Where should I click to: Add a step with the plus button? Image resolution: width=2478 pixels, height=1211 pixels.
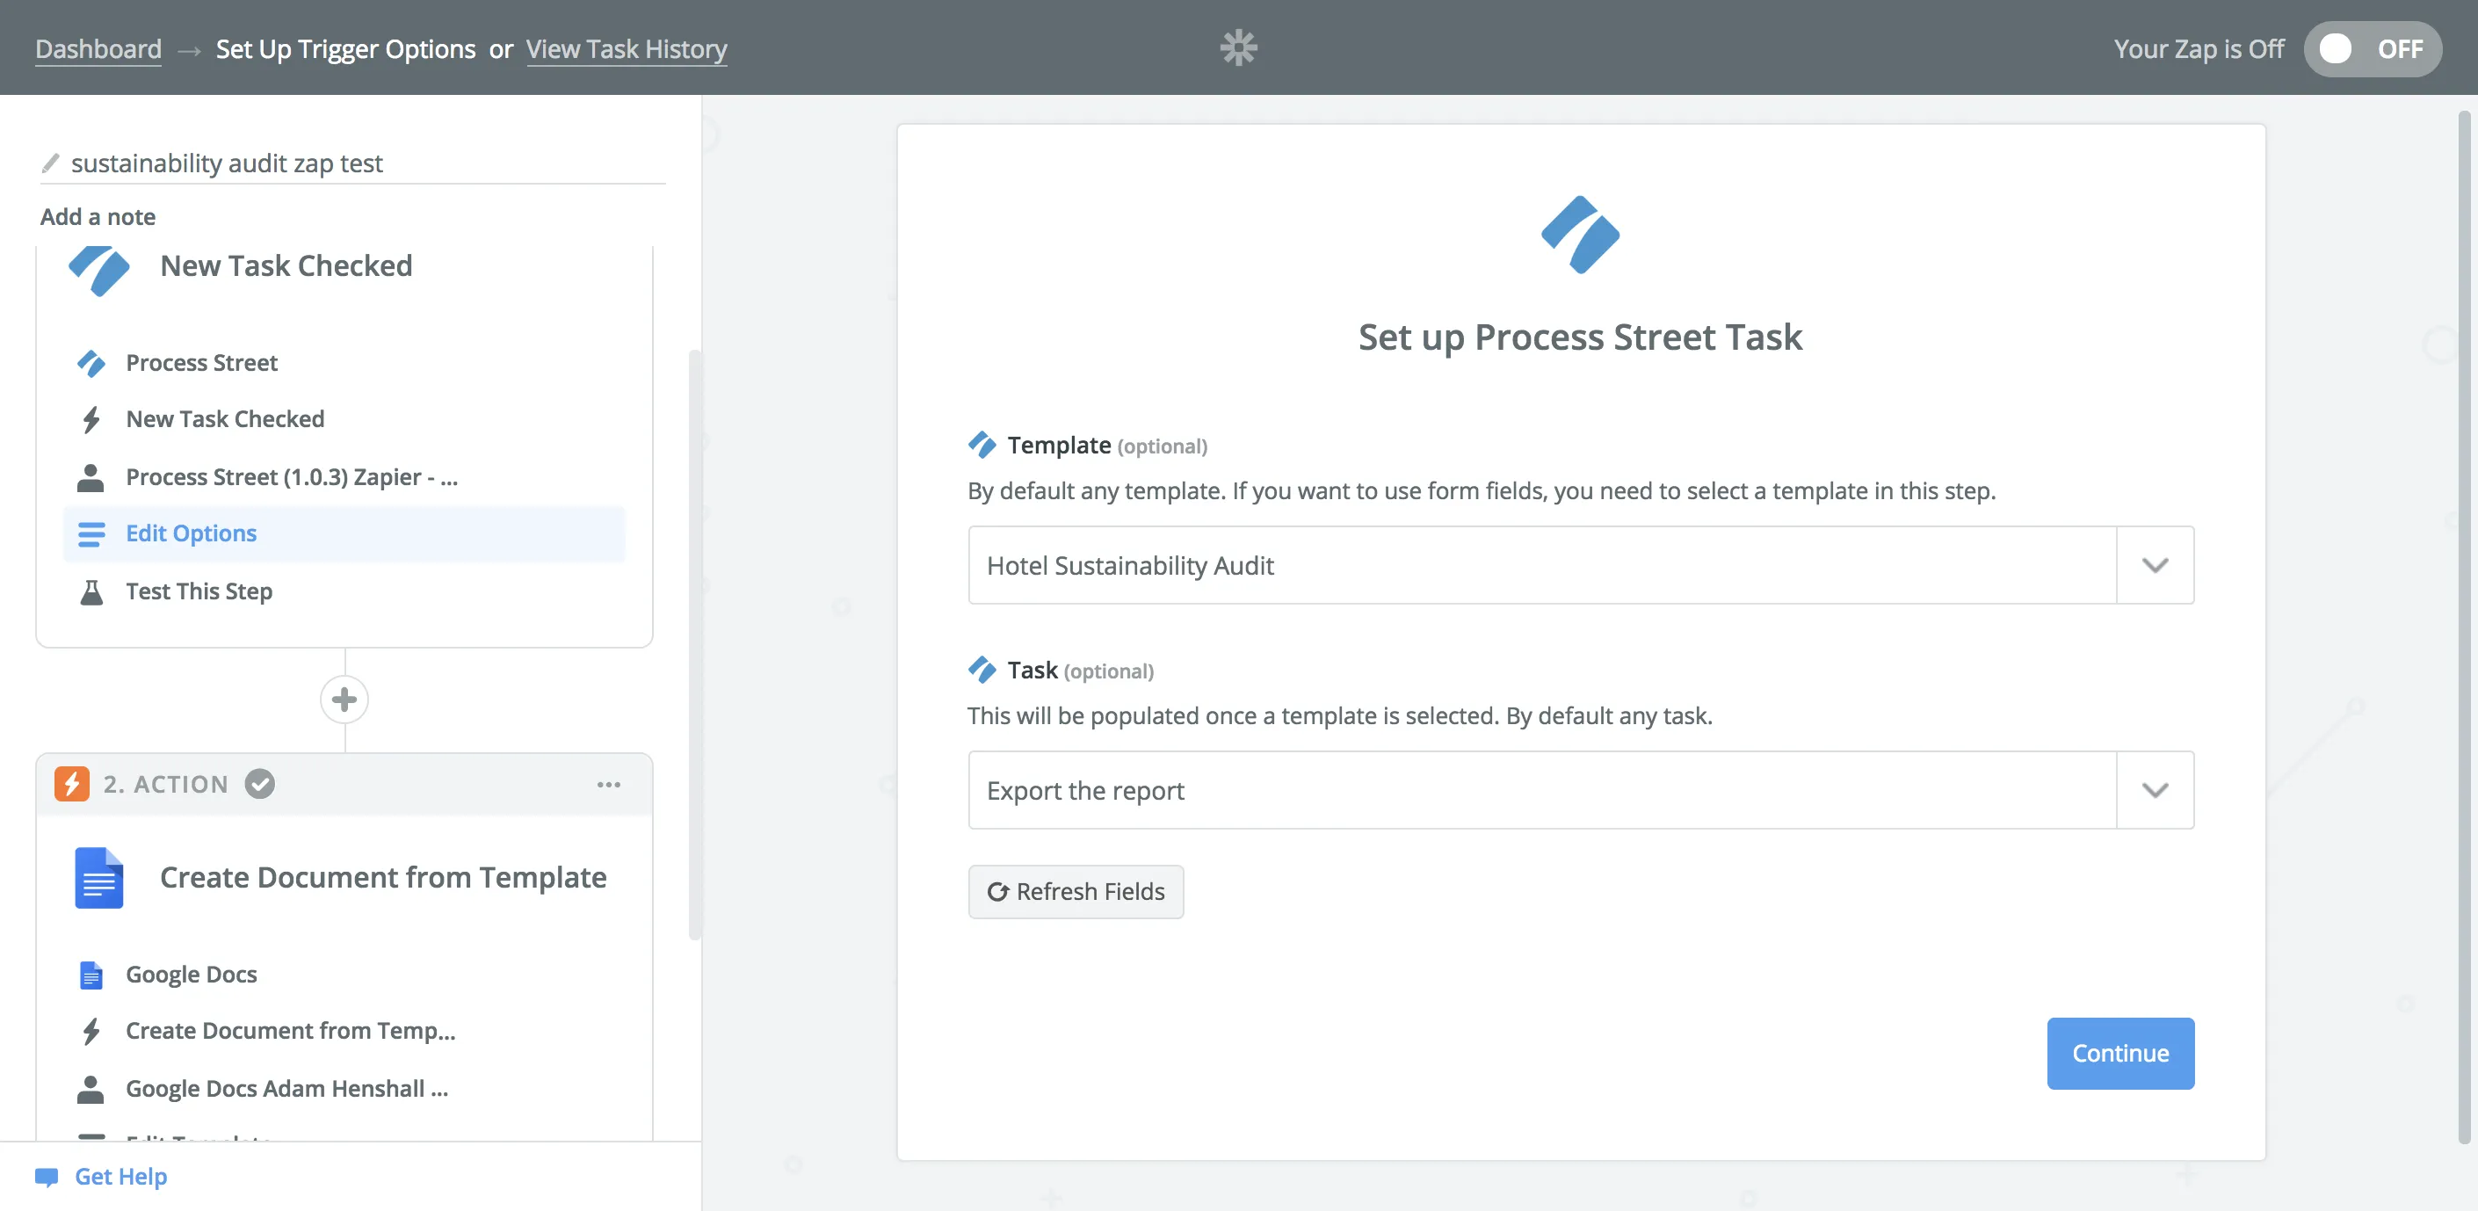(x=344, y=700)
